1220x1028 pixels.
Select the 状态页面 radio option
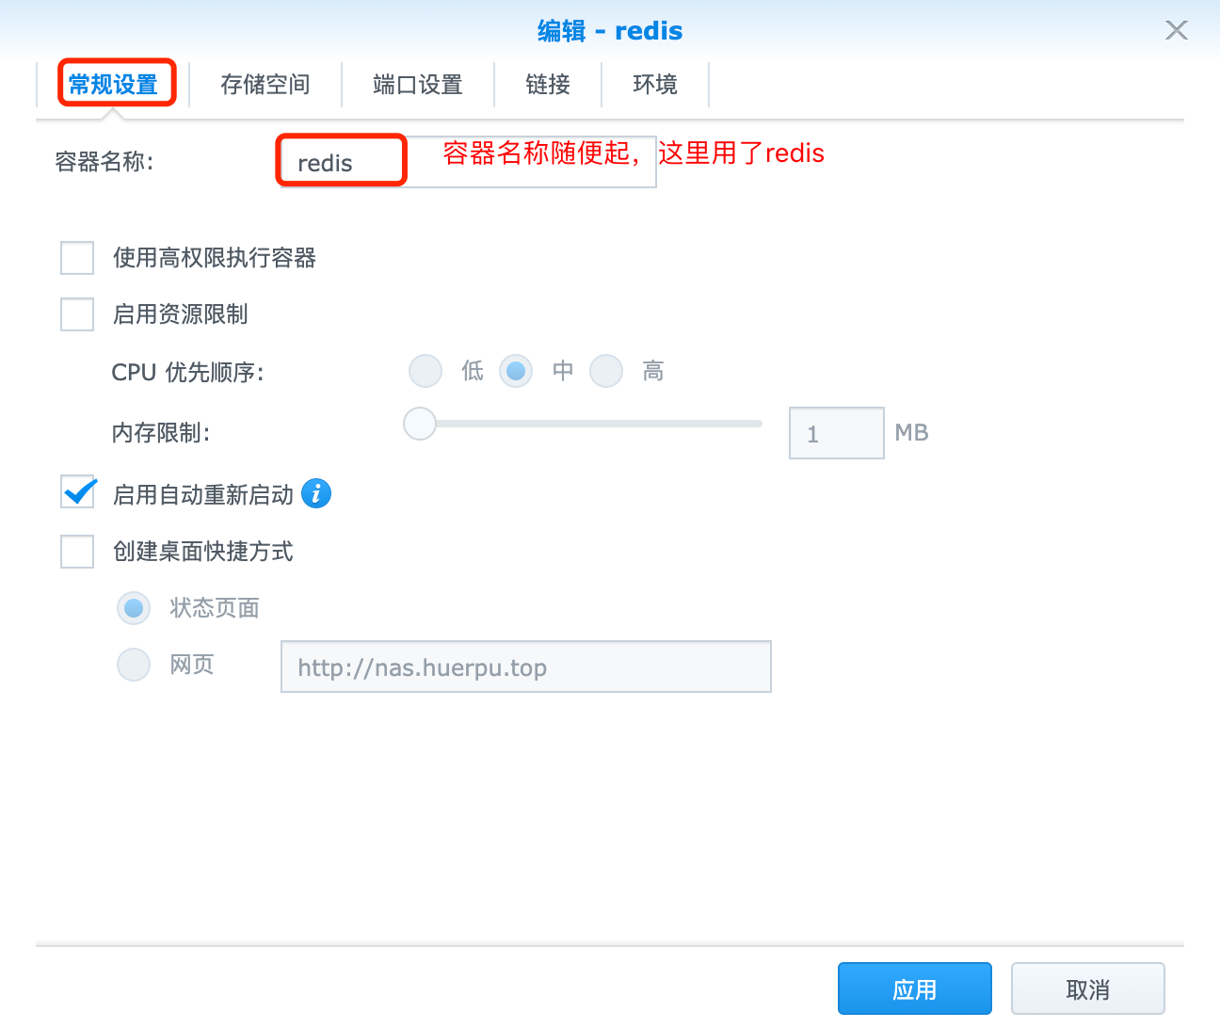coord(134,608)
